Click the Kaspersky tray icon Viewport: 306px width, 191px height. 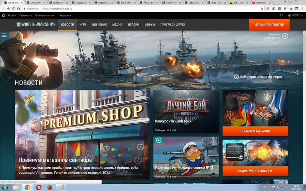click(273, 188)
